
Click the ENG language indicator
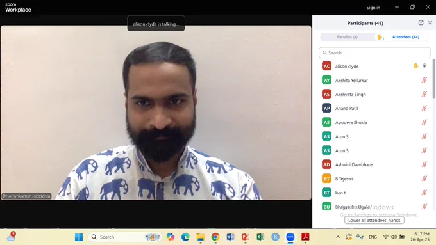(373, 237)
